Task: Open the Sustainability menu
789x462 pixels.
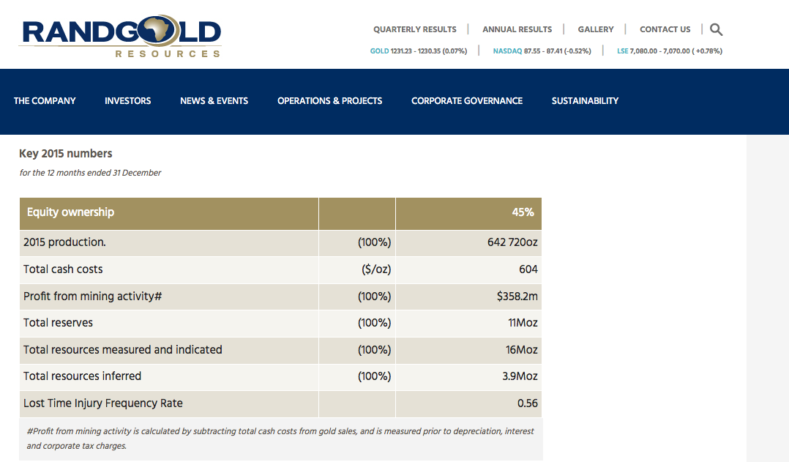Action: tap(585, 100)
